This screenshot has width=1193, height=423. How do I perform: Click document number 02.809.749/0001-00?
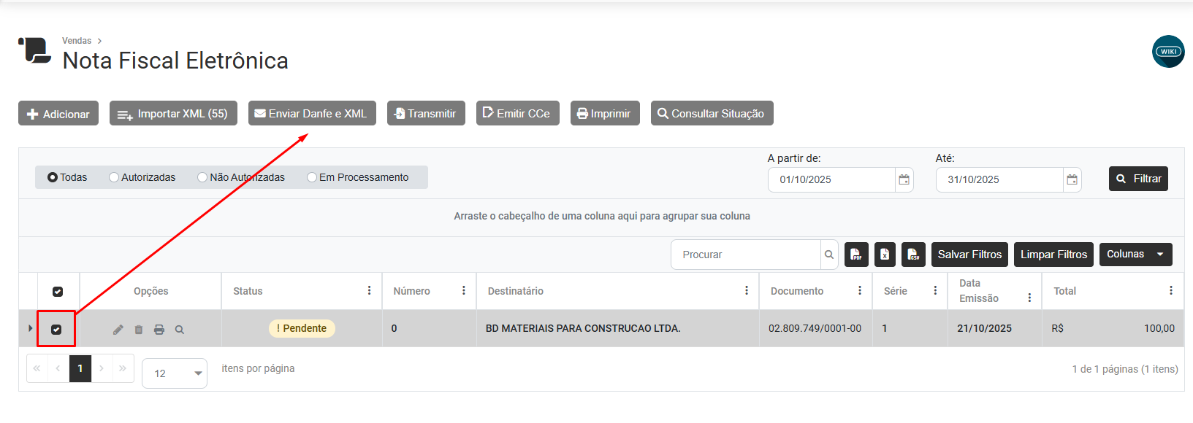pos(815,328)
